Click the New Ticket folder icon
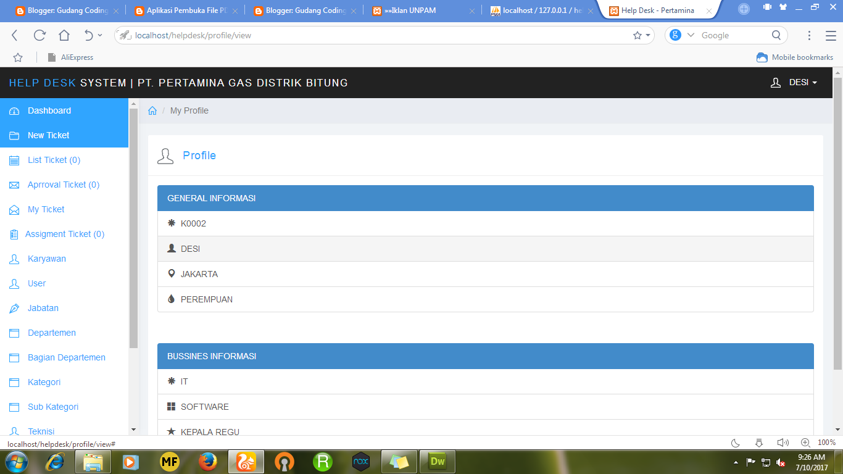 pyautogui.click(x=14, y=136)
